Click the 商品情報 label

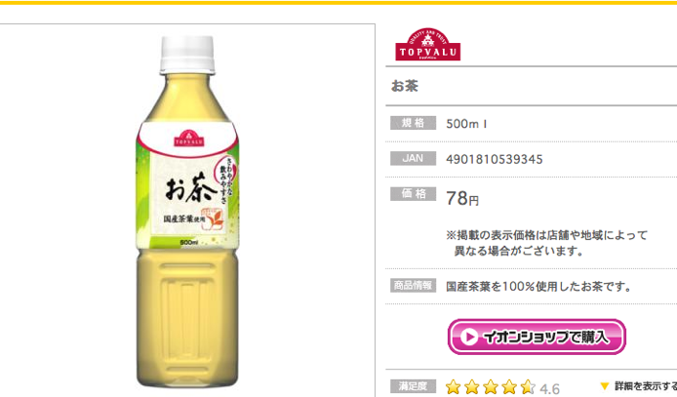[414, 285]
